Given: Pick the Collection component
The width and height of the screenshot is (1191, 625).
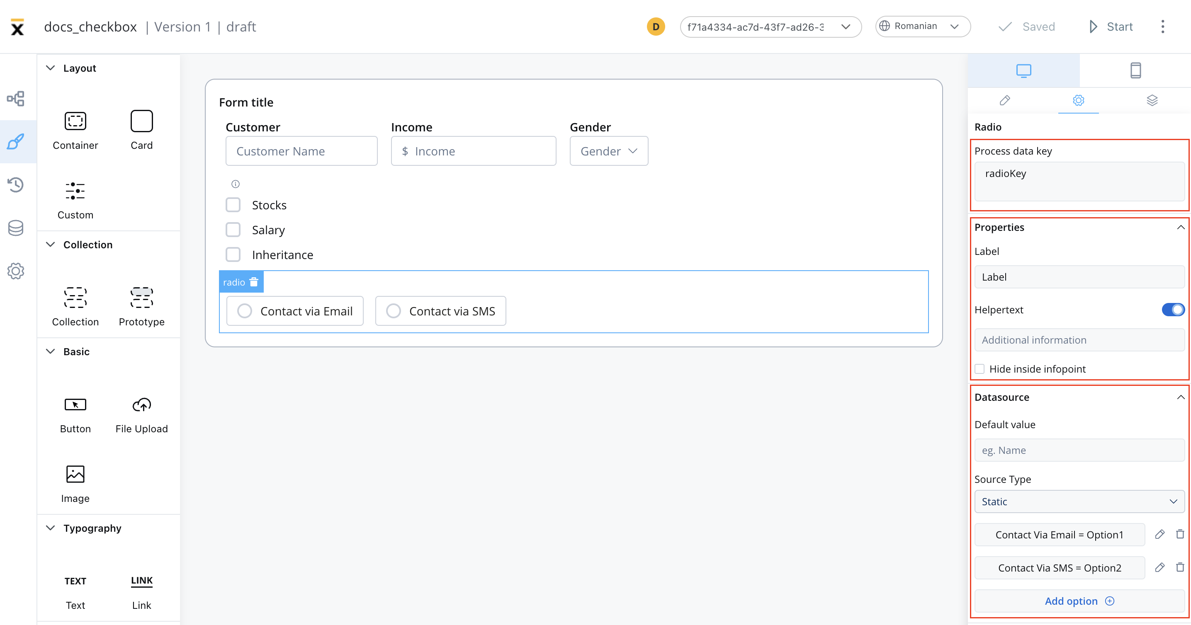Looking at the screenshot, I should [75, 307].
